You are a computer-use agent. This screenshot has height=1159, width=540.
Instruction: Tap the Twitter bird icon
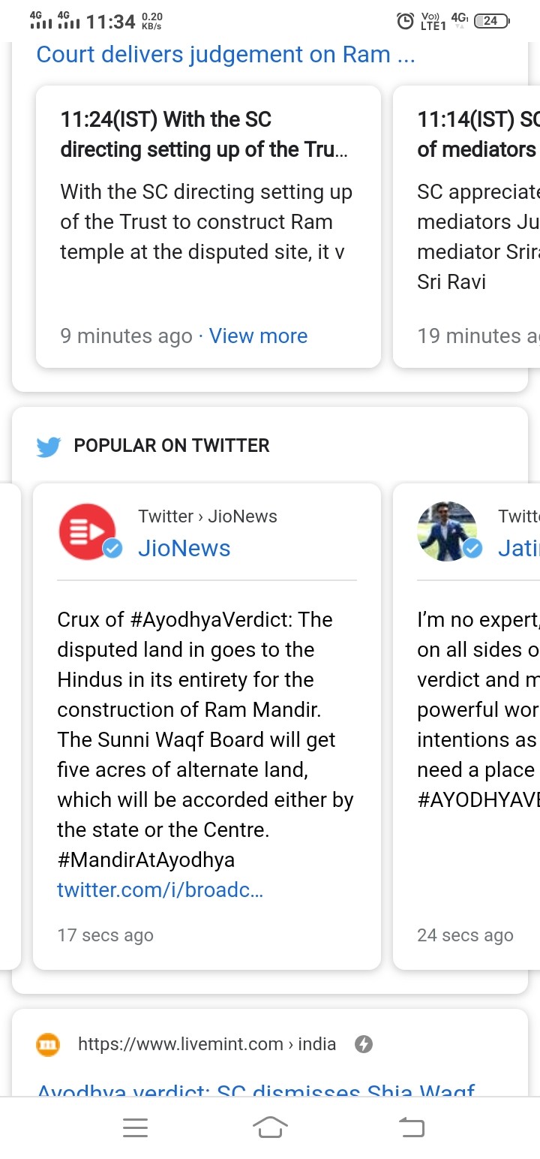(x=49, y=447)
